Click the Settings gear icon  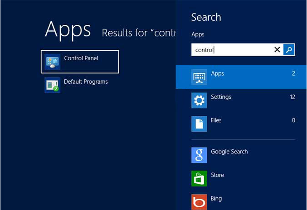point(199,100)
